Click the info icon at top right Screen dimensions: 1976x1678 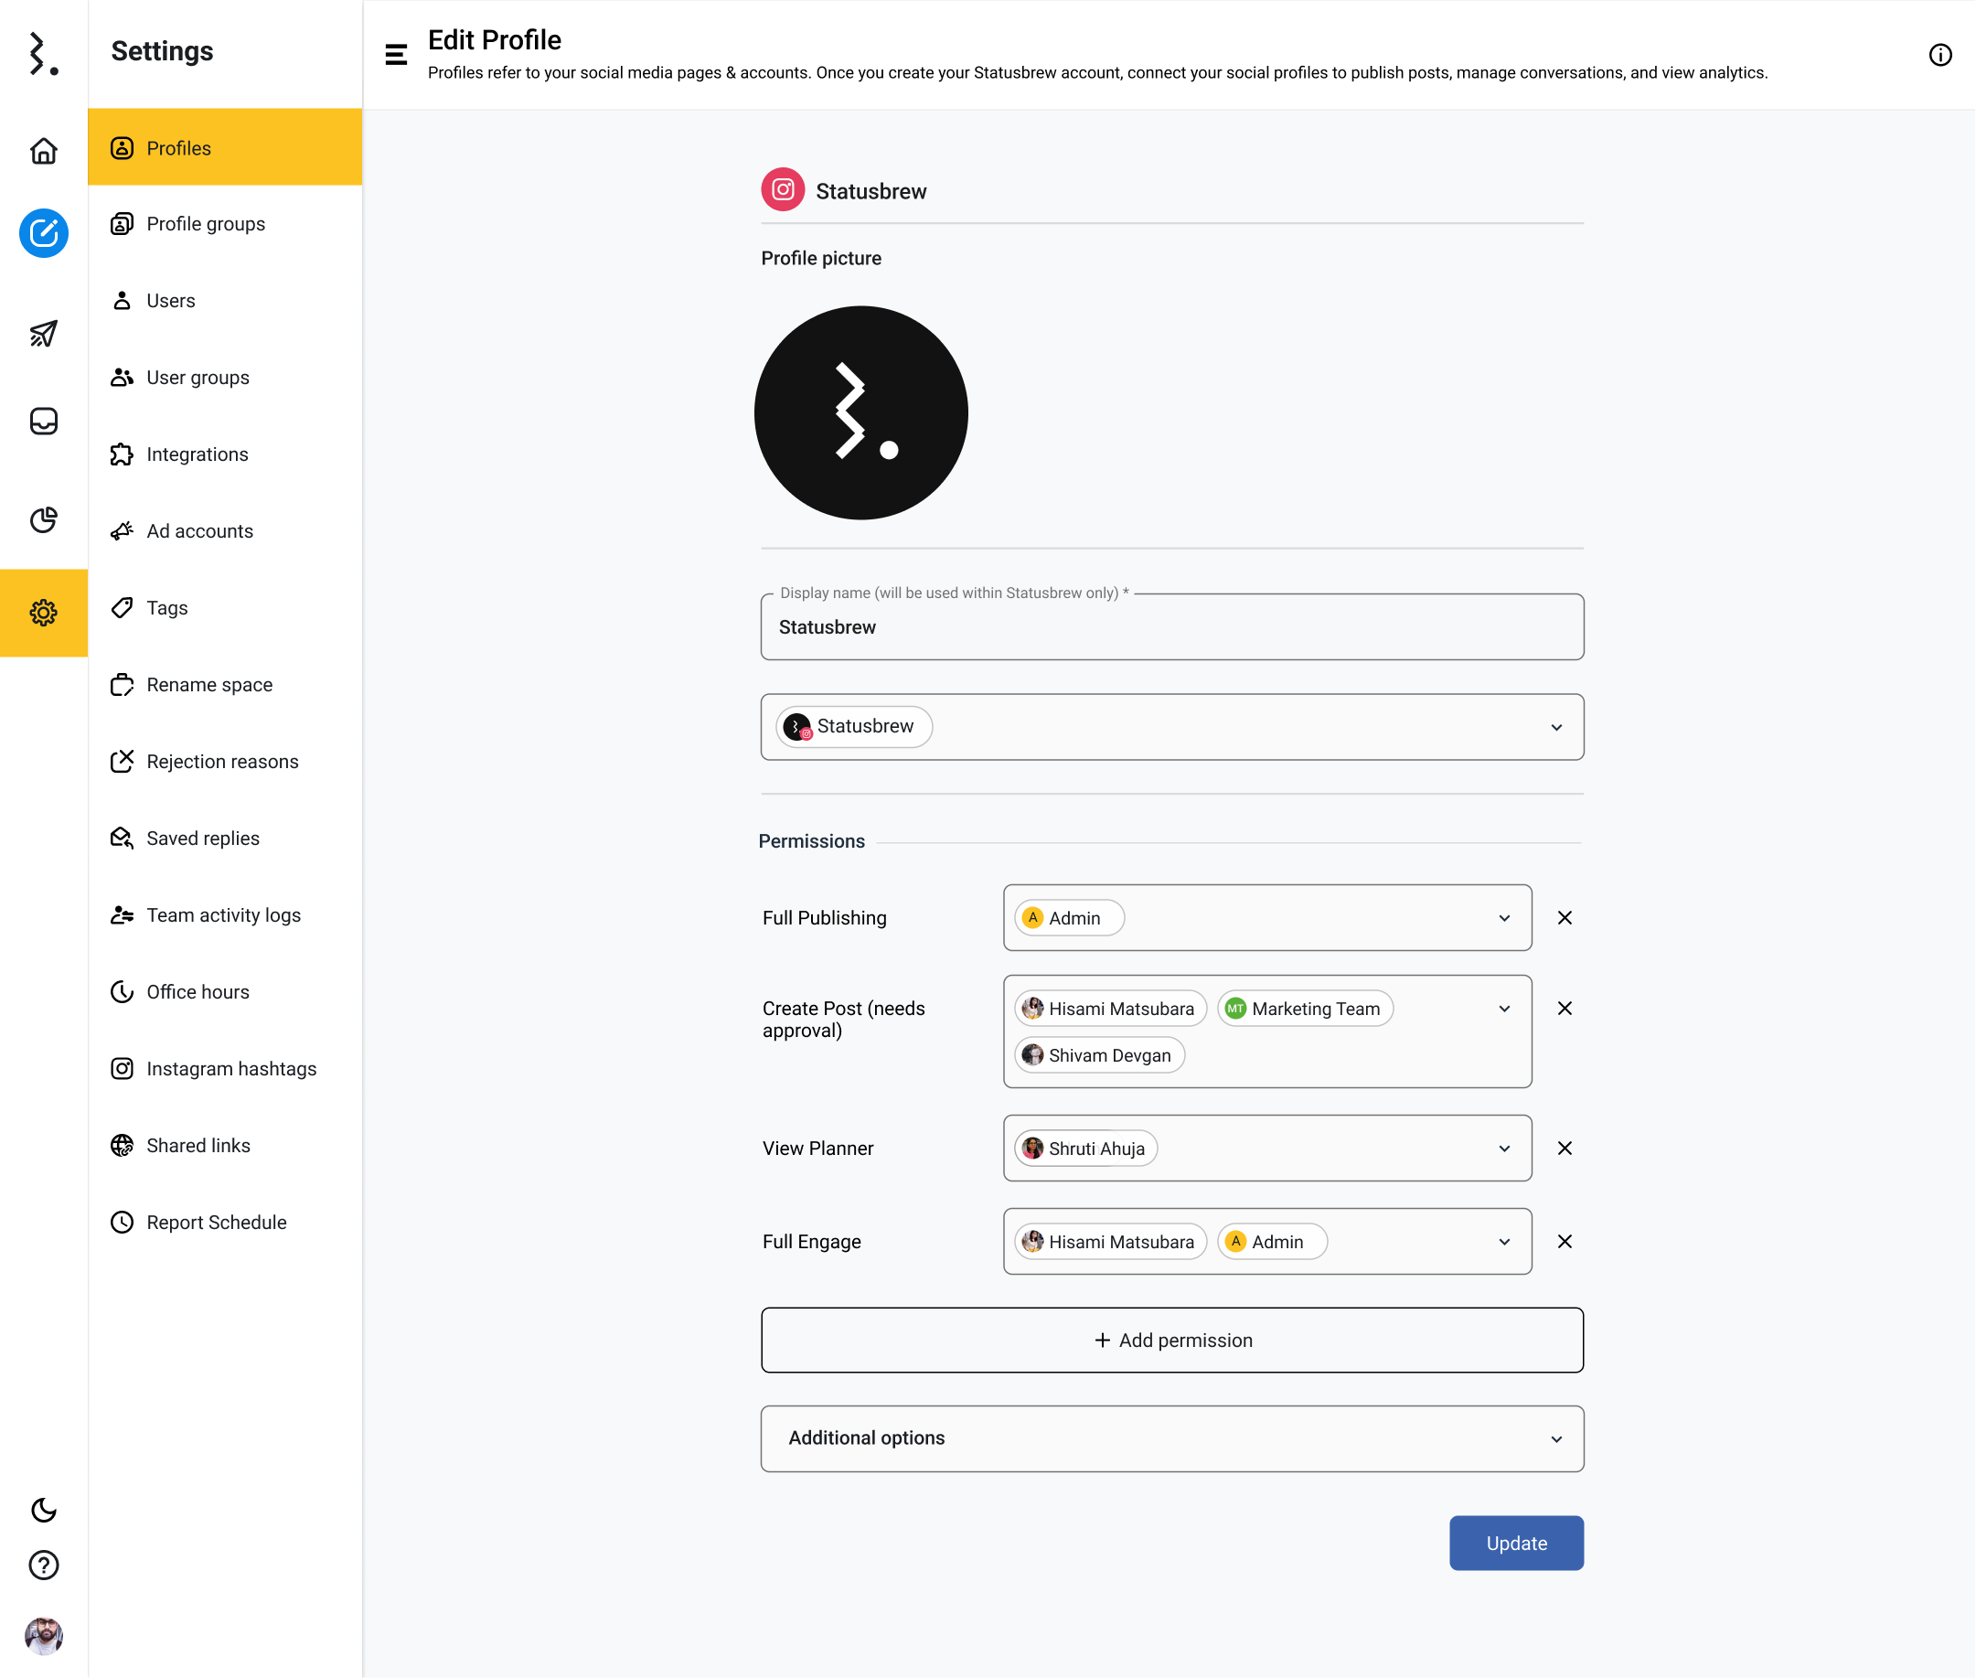(1939, 55)
